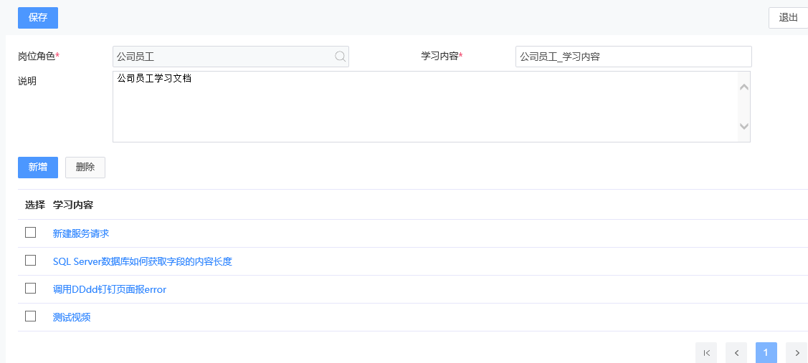This screenshot has height=363, width=808.
Task: Open SQL Server数据库如何获取字段的内容长度 link
Action: [x=142, y=261]
